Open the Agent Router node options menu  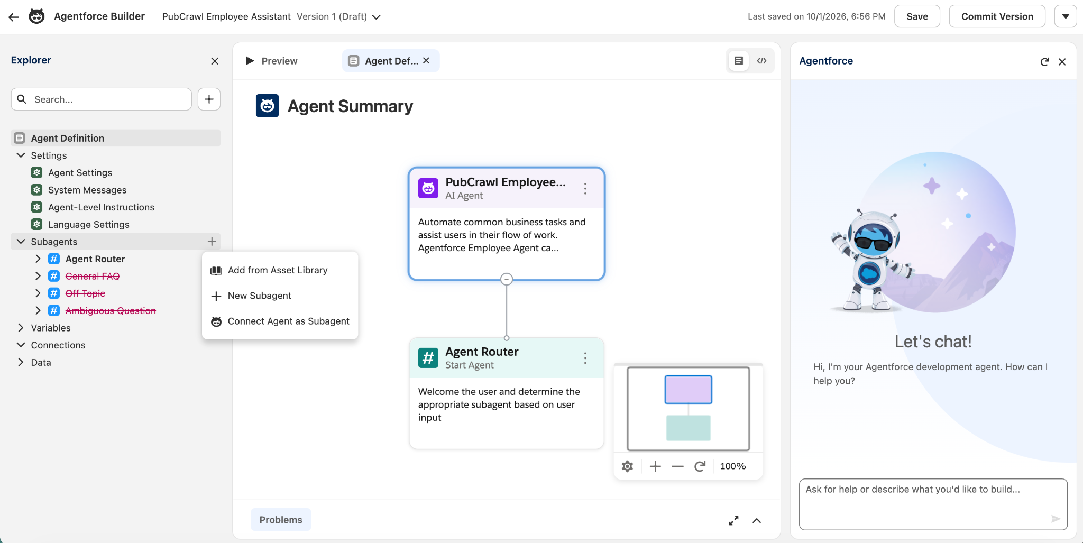585,358
